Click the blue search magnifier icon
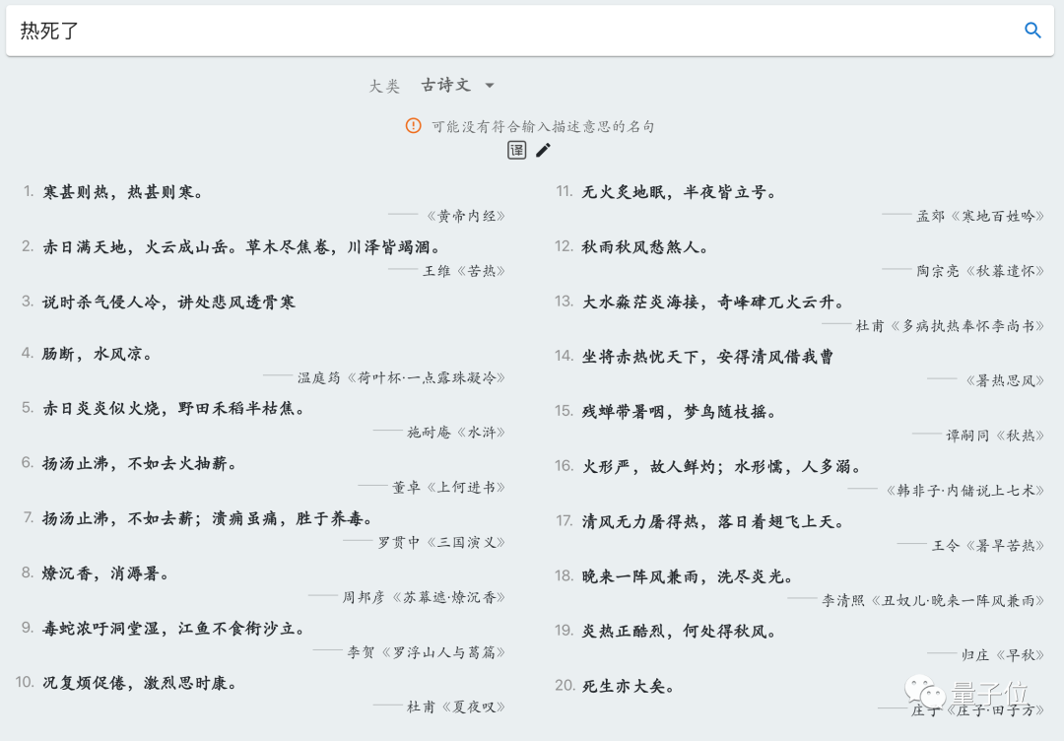 [x=1032, y=30]
